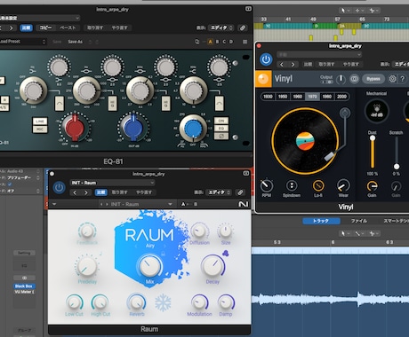Open the Vinyl preset dropdown in header
Image resolution: width=409 pixels, height=337 pixels.
[x=319, y=55]
